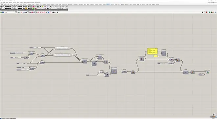Select the red Sketch pencil tool
217x119 pixels.
pyautogui.click(x=22, y=12)
